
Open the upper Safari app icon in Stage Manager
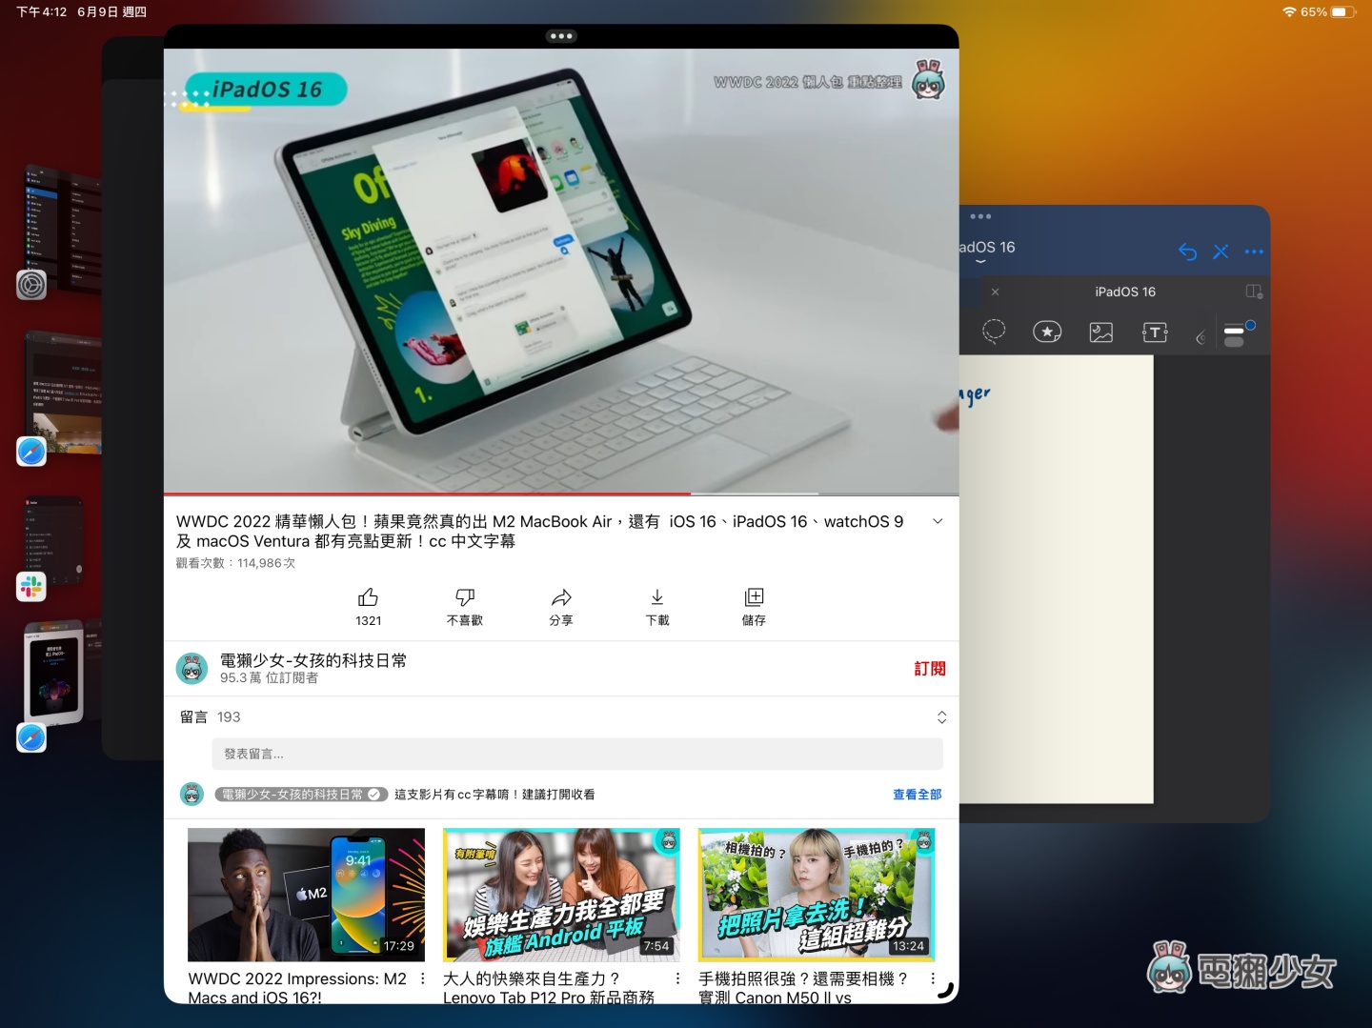point(31,452)
